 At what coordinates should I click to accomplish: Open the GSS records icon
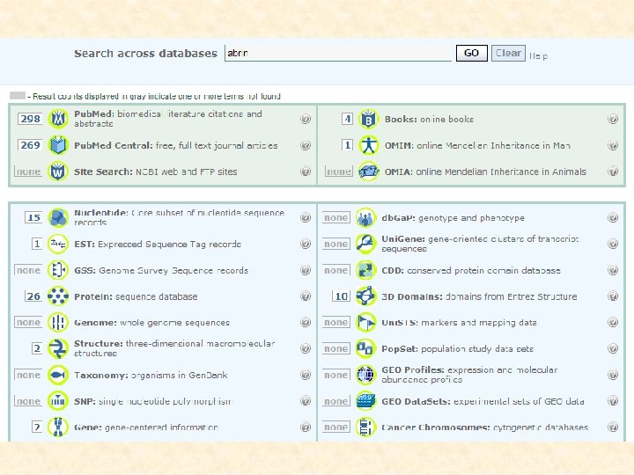(58, 270)
